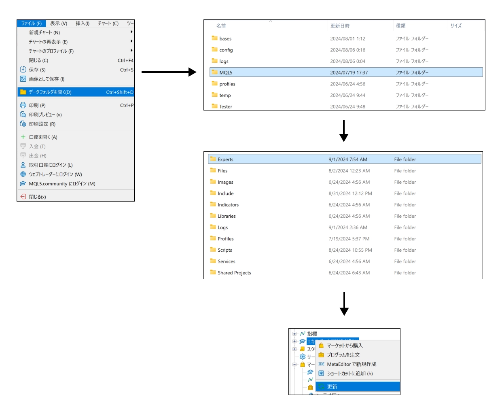Screen dimensions: 502x412
Task: Select the Include folder
Action: coord(345,193)
